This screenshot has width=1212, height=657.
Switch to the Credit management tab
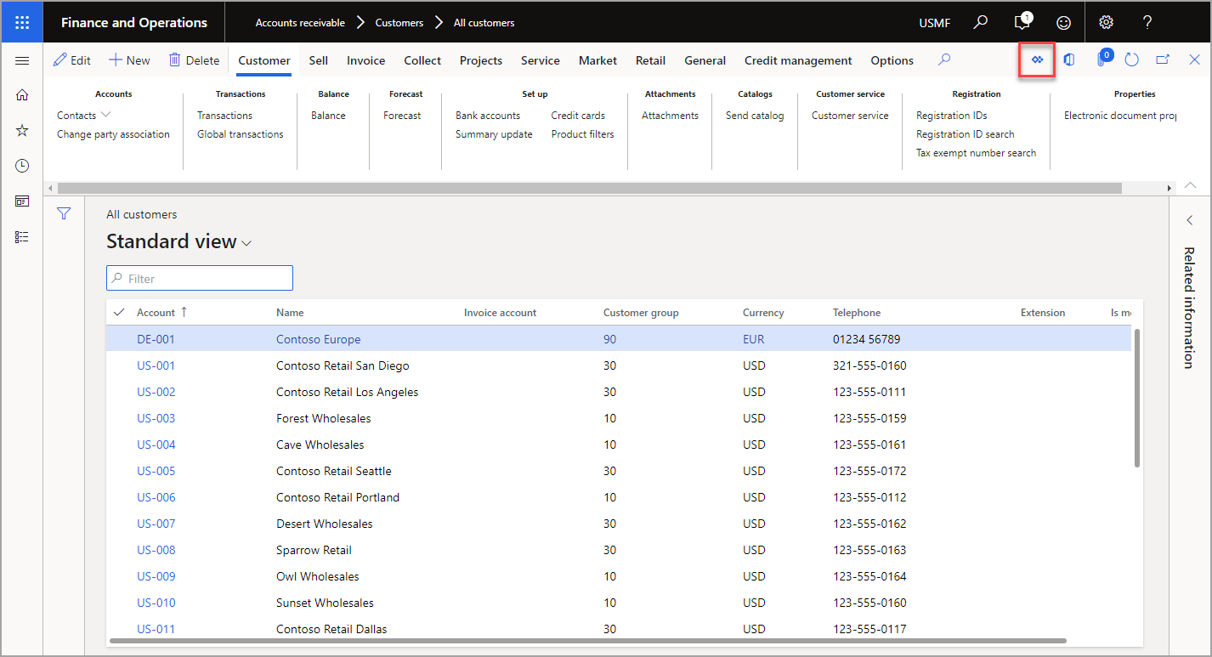click(x=798, y=60)
